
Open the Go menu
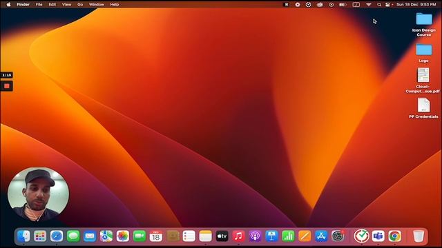pos(80,5)
